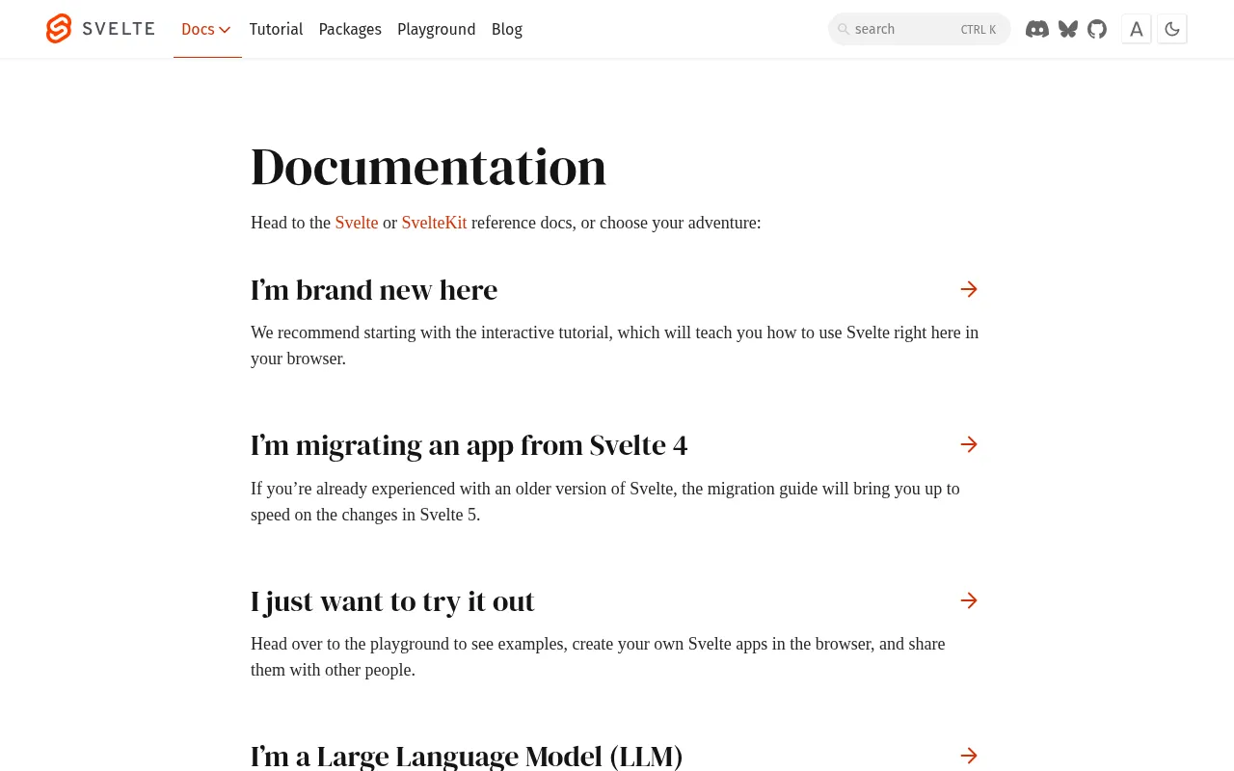The image size is (1234, 771).
Task: Open 'I'm brand new here' heading
Action: point(374,289)
